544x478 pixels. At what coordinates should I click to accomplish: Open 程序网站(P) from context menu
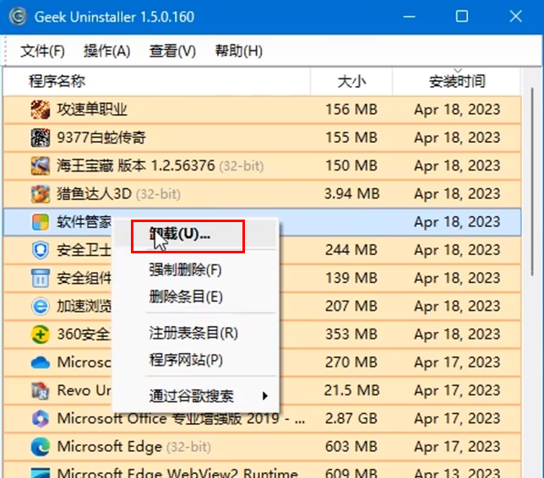186,360
